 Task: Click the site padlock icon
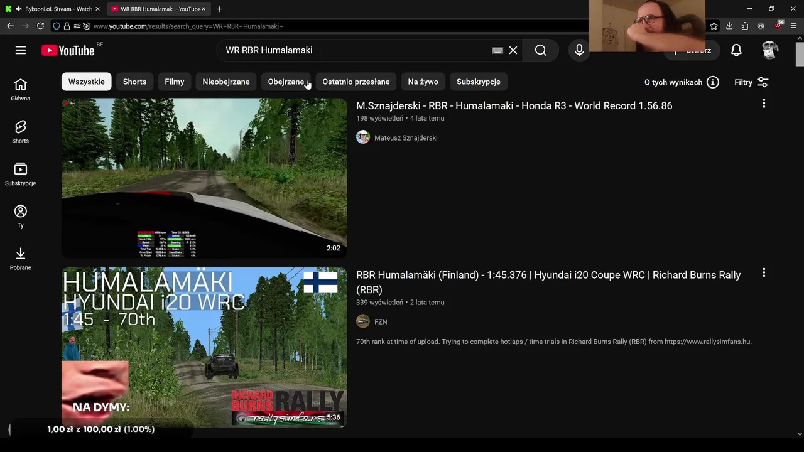[67, 26]
